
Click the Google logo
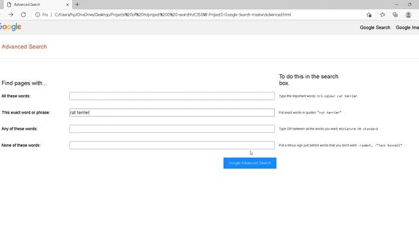[10, 27]
